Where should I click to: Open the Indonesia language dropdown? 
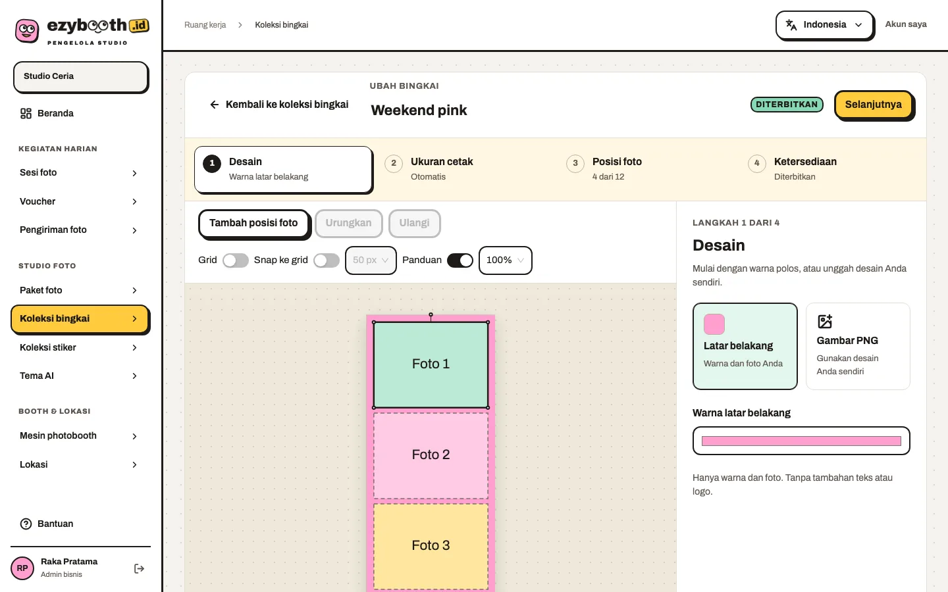point(825,25)
